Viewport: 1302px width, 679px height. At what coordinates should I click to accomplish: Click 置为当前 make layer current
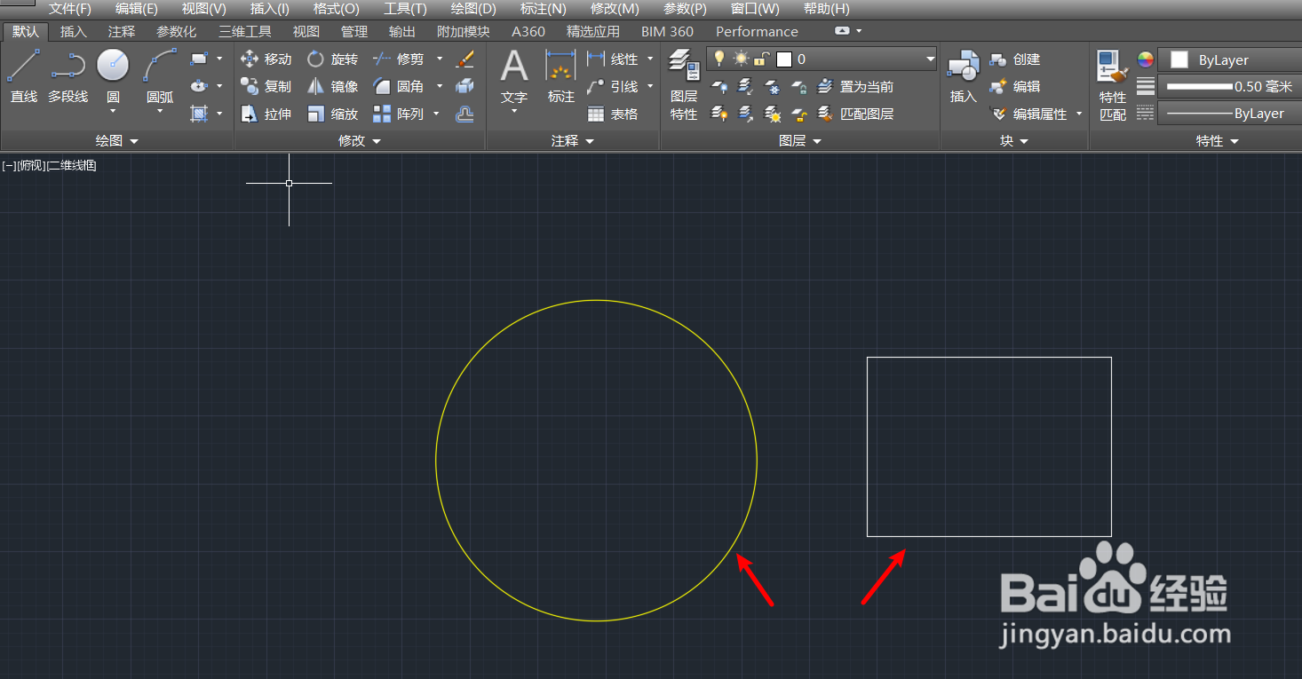click(x=855, y=87)
